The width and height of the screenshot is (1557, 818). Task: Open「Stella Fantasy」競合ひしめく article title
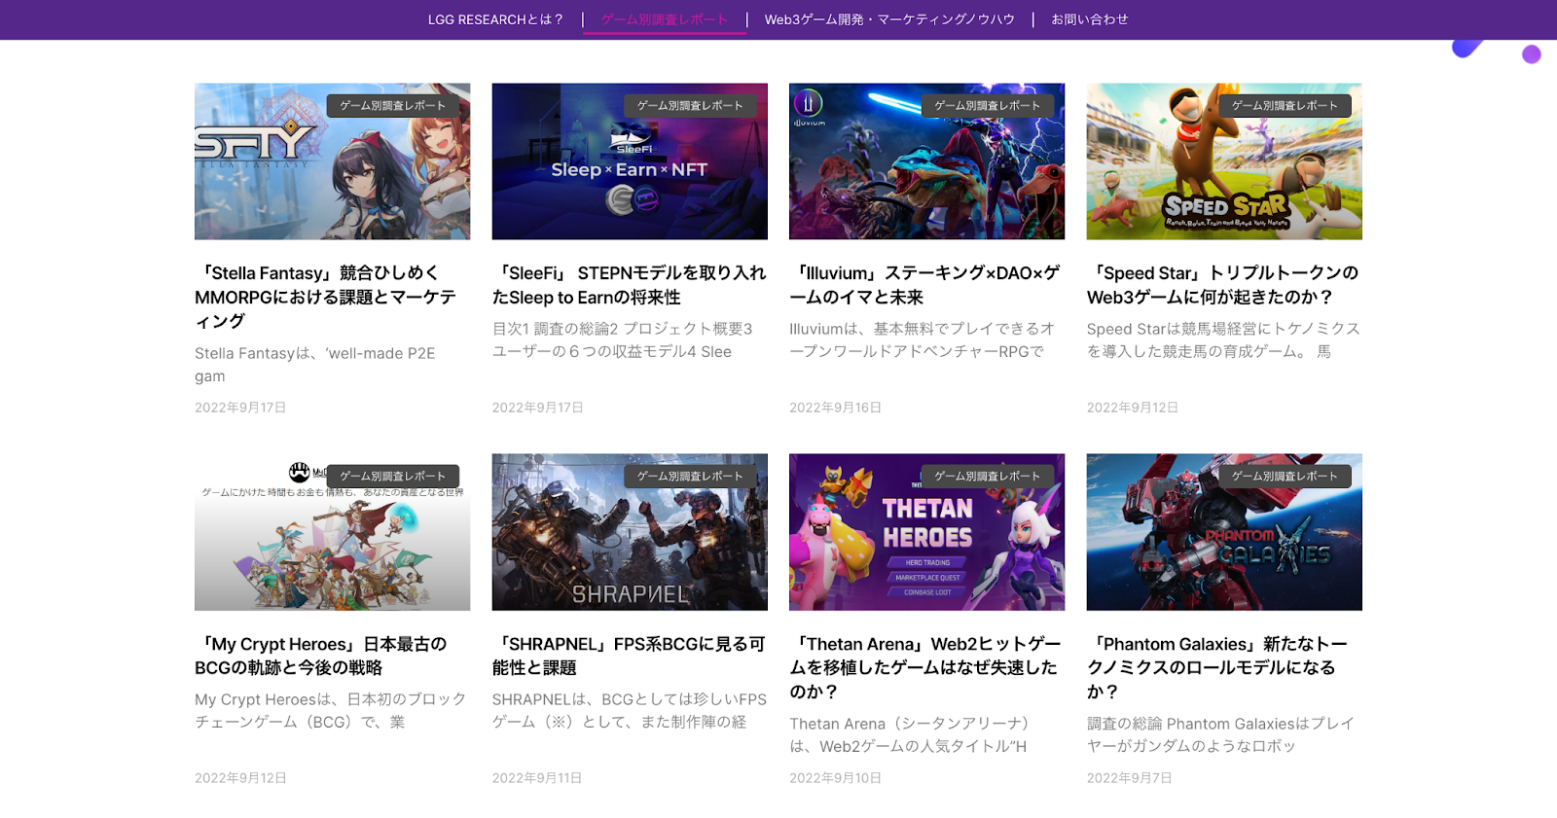tap(326, 297)
